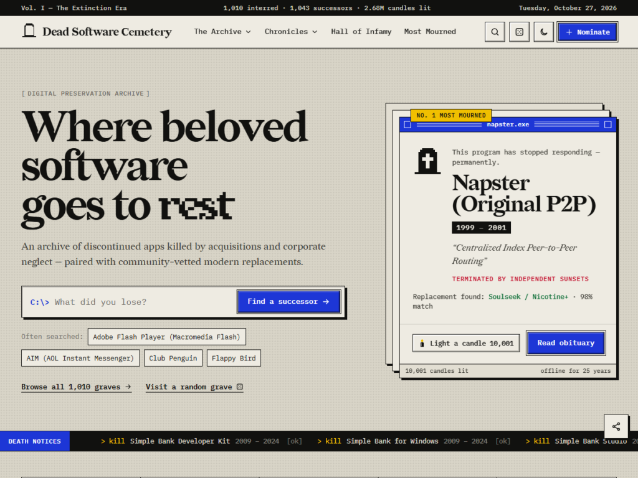Click Simple Bank Developer Kit ticker entry
The image size is (638, 478).
[201, 441]
